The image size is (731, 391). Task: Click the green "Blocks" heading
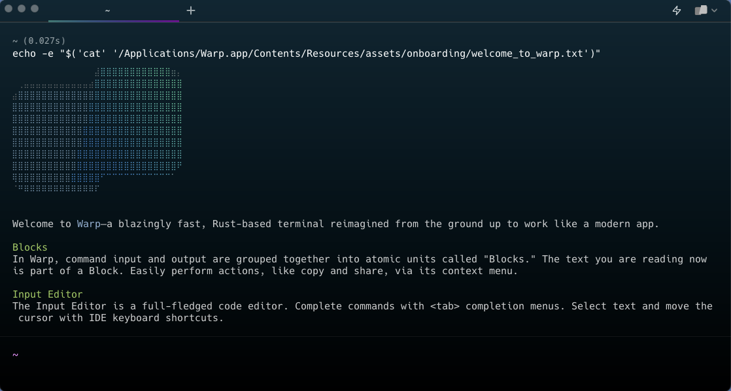click(x=30, y=247)
